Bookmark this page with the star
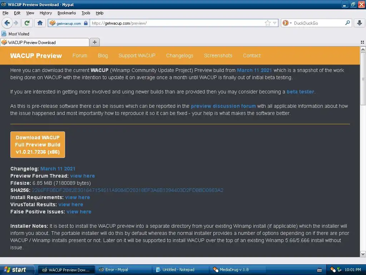 267,23
